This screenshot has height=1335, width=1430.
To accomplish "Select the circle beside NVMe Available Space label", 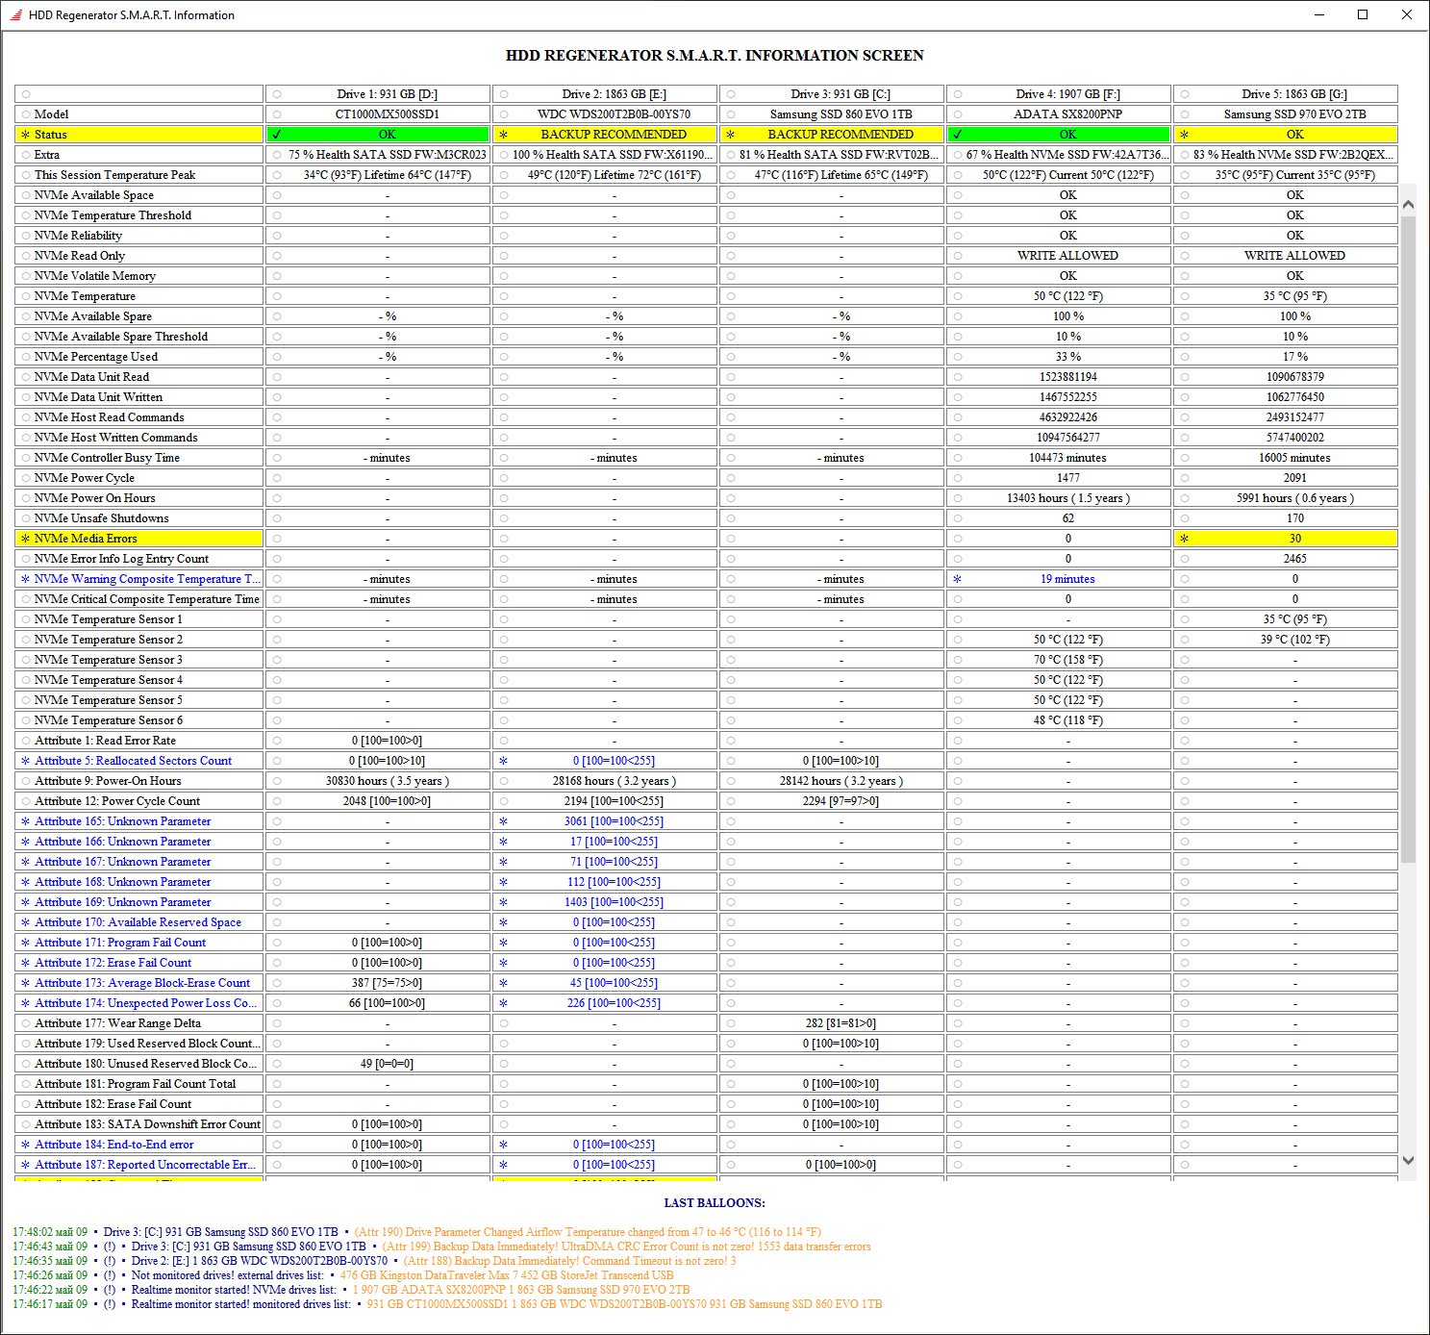I will (26, 195).
